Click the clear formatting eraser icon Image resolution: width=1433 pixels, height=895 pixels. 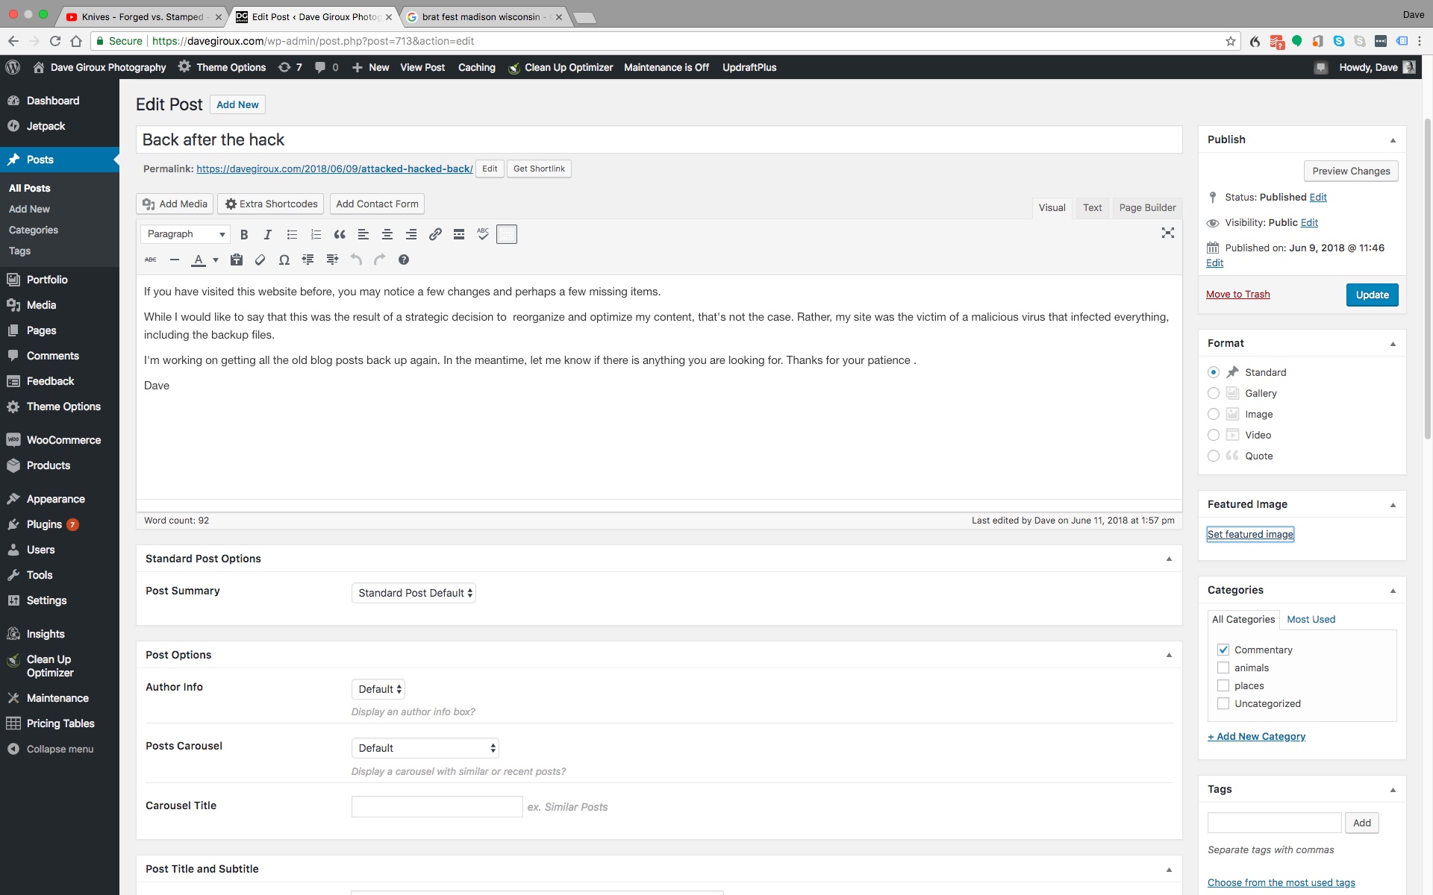260,260
